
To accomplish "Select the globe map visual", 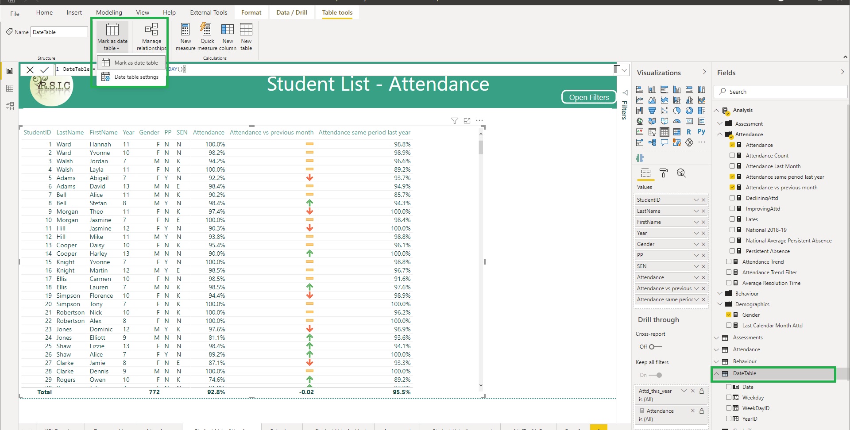I will [639, 121].
